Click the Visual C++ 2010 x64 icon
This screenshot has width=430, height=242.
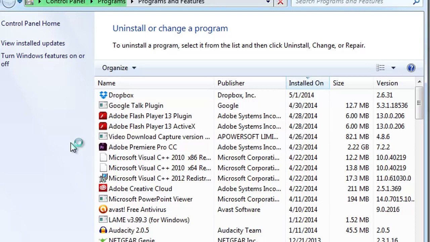click(103, 168)
